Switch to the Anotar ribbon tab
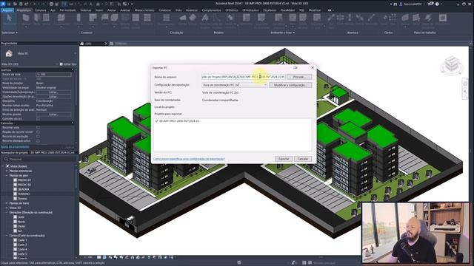The image size is (474, 266). point(112,10)
